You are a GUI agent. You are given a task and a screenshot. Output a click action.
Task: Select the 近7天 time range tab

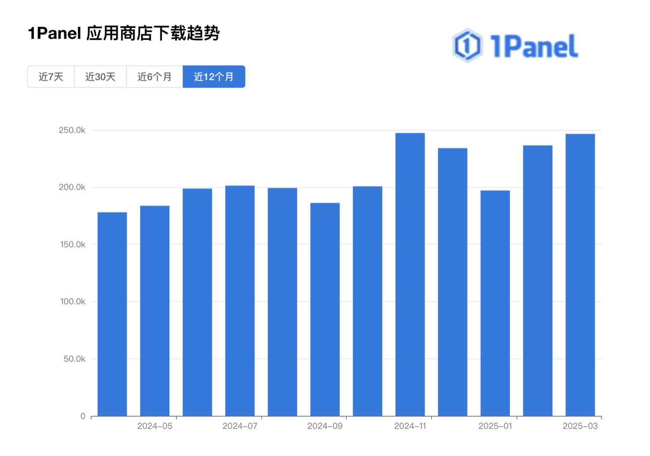tap(51, 77)
